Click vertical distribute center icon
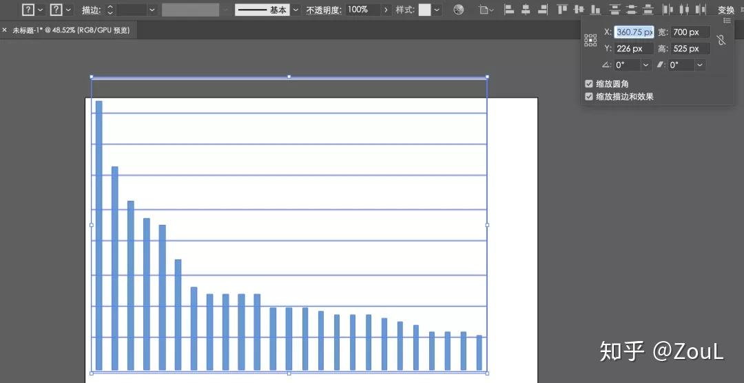The height and width of the screenshot is (383, 744). coord(632,10)
